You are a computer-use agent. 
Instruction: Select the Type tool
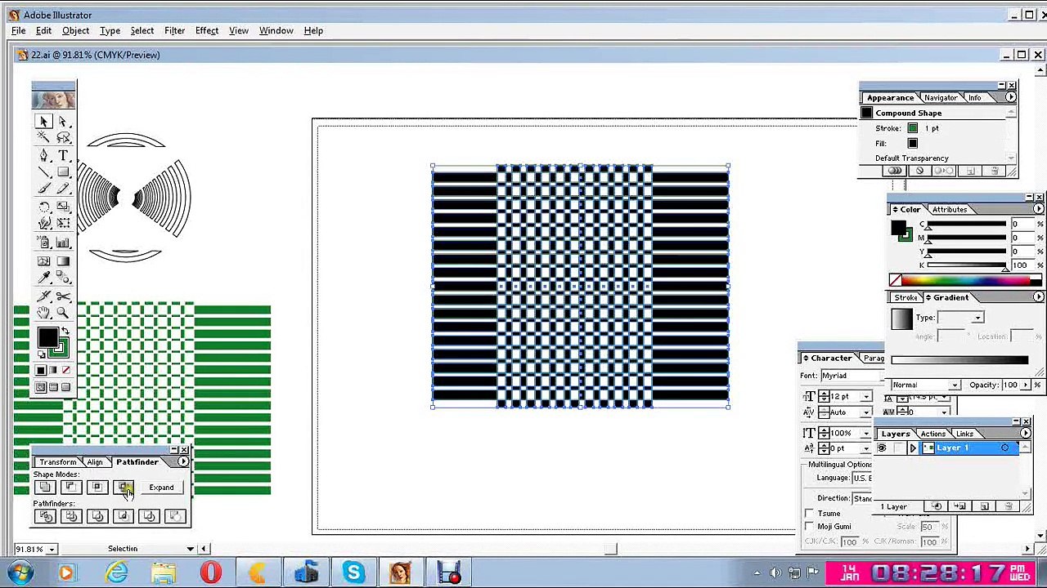pyautogui.click(x=63, y=156)
